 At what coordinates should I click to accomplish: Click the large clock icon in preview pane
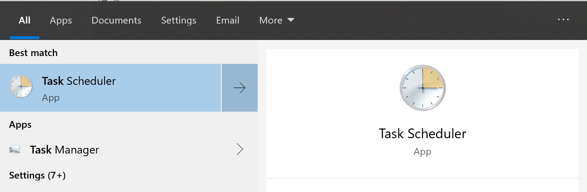point(422,88)
